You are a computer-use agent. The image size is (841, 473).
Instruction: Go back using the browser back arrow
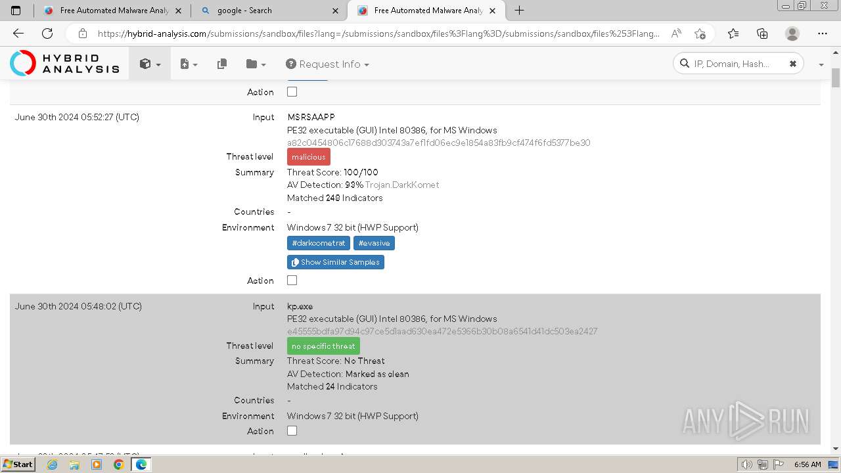tap(18, 34)
